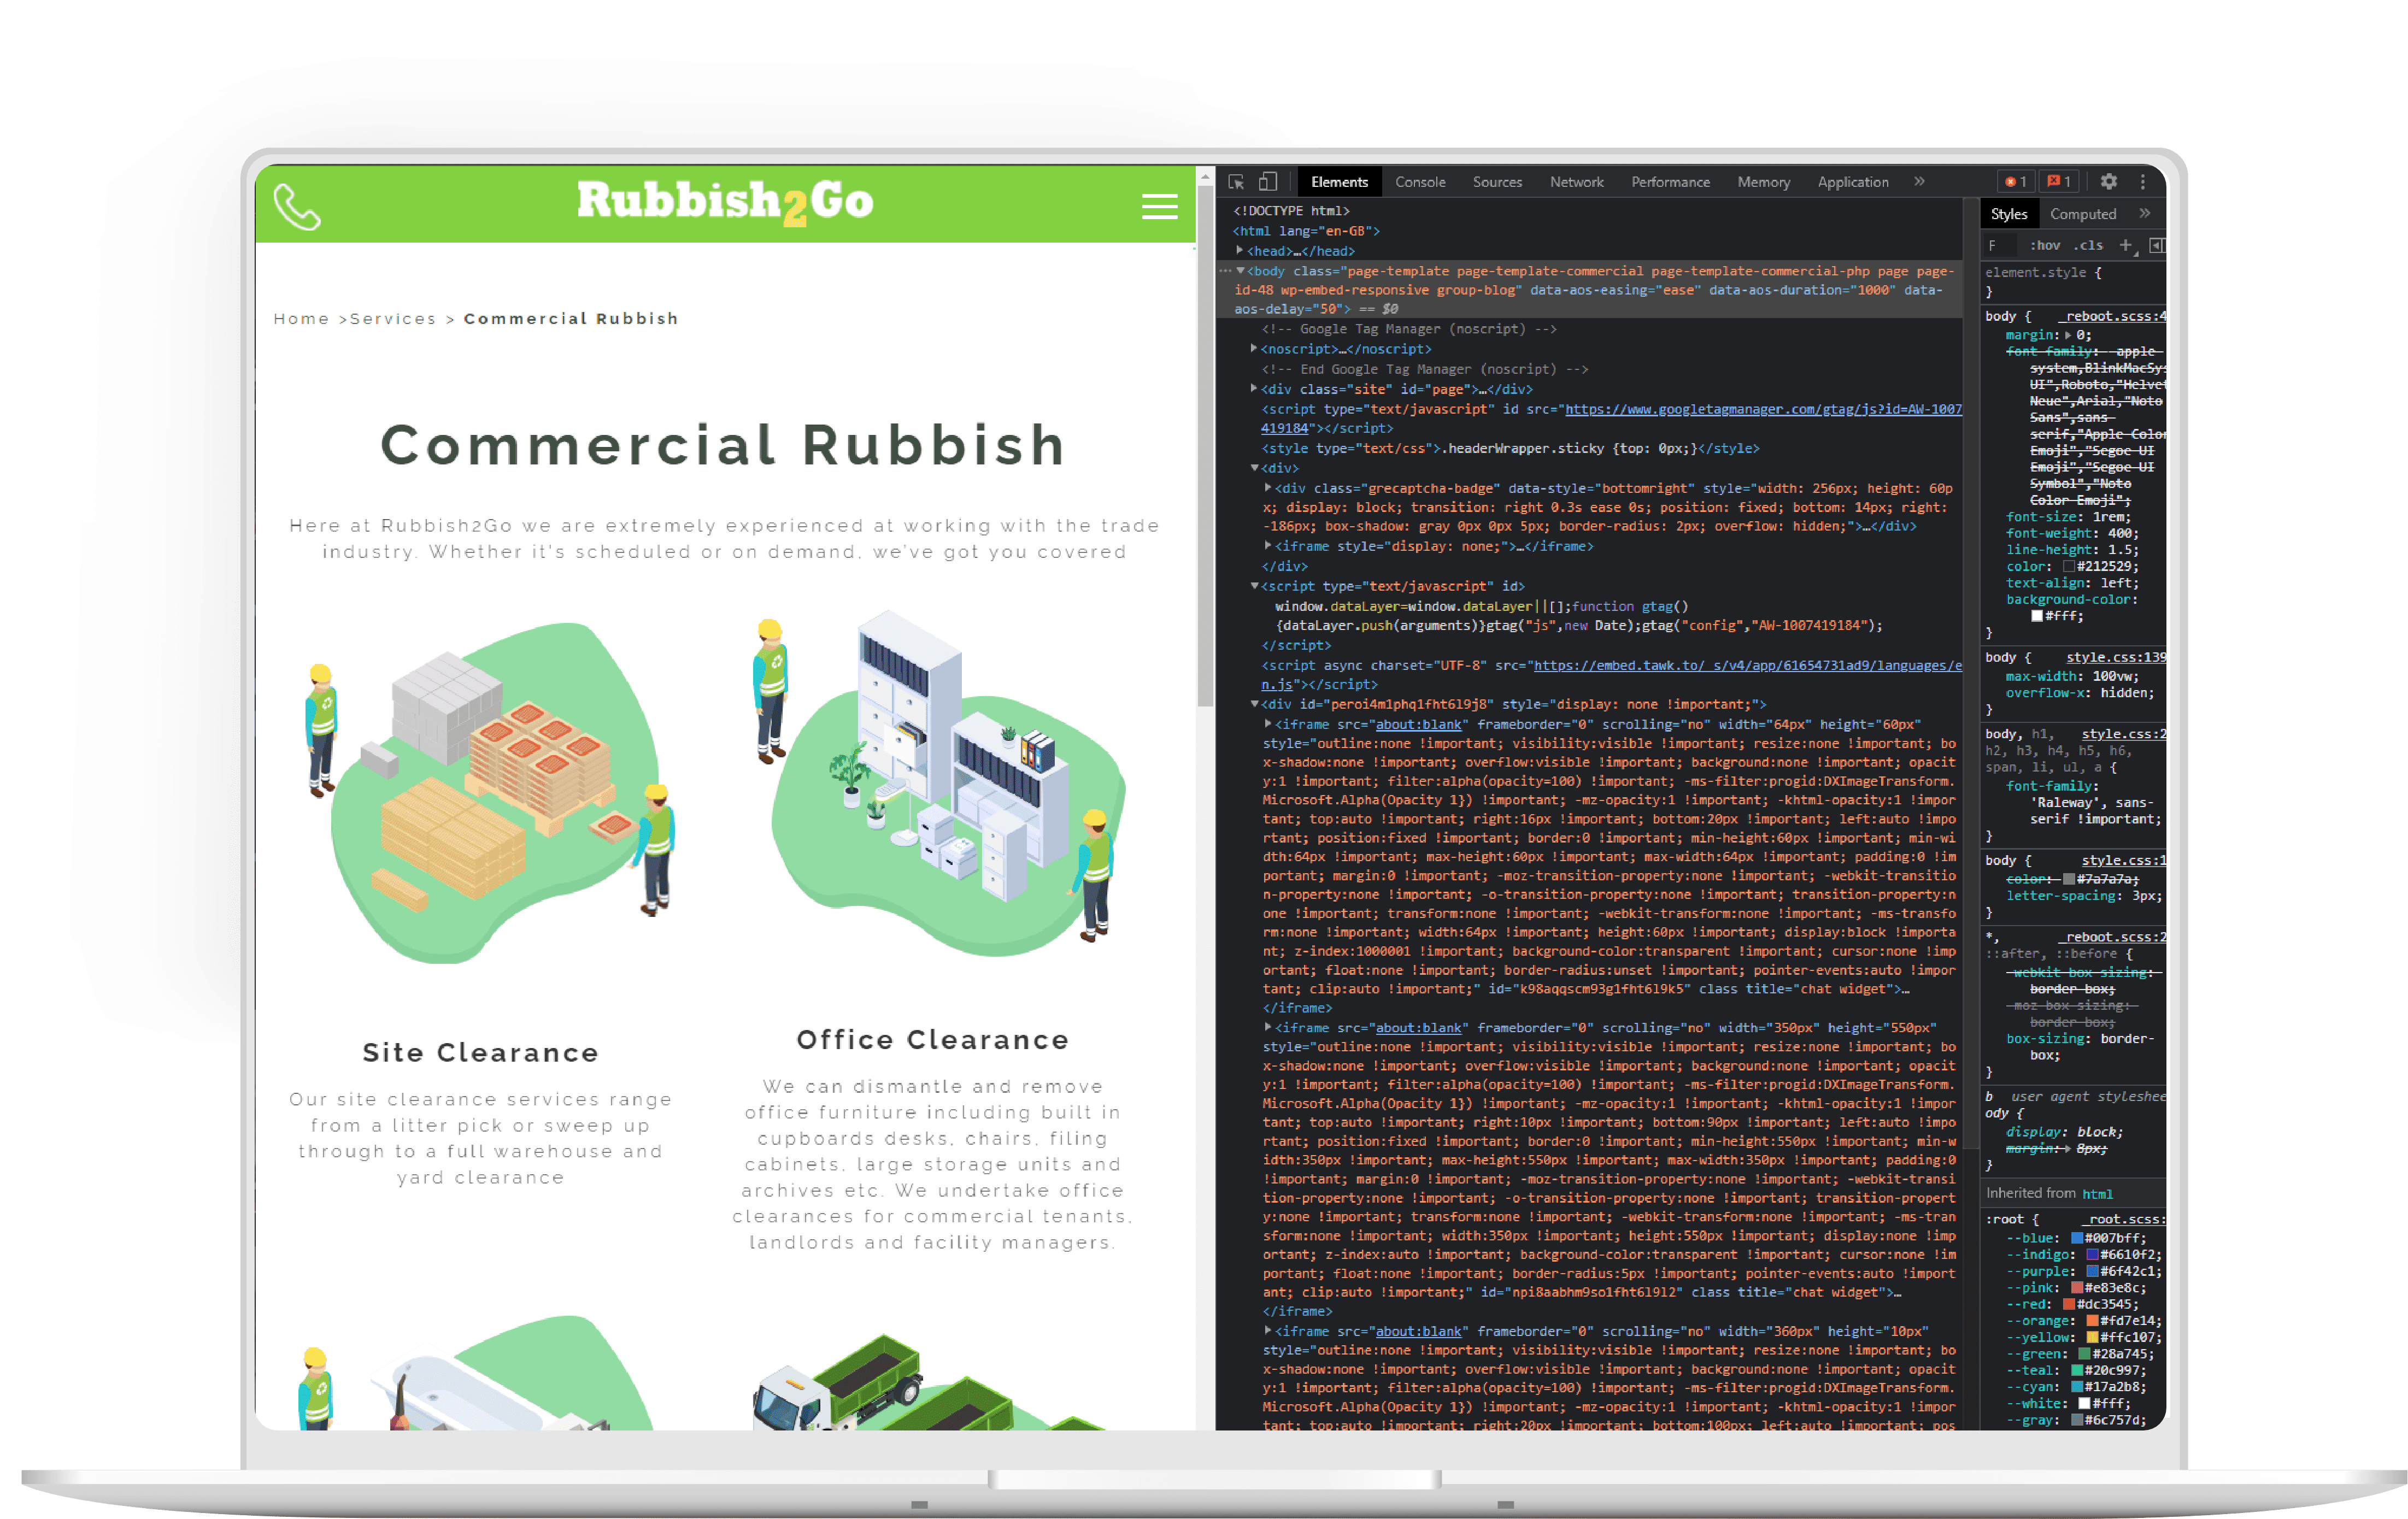This screenshot has width=2408, height=1519.
Task: Click the --green #28a745 swatch
Action: [2084, 1354]
